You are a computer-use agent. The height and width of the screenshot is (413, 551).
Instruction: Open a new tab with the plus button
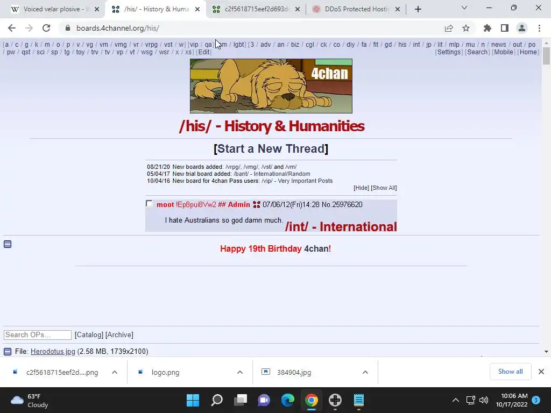pos(418,9)
